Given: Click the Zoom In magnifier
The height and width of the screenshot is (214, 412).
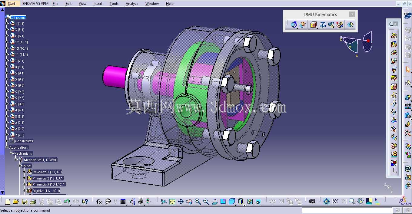Looking at the screenshot, I should point(198,202).
